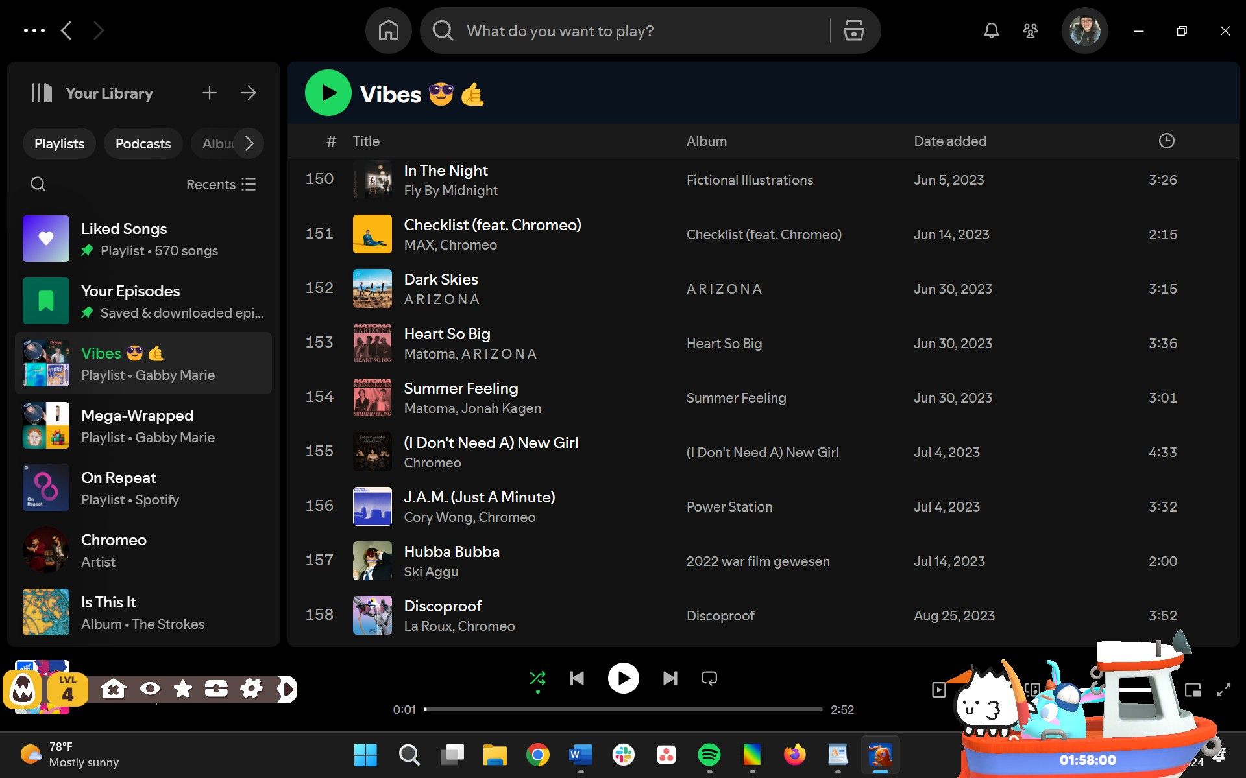This screenshot has height=778, width=1246.
Task: Select the Dark Skies track title
Action: (x=441, y=279)
